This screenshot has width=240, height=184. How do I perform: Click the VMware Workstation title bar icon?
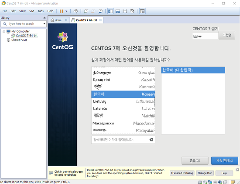coord(3,3)
